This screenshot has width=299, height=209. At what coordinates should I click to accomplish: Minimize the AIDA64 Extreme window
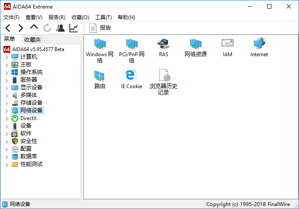250,7
